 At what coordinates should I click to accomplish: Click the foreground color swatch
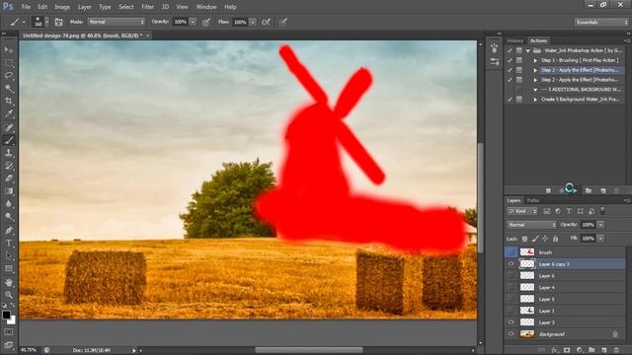pos(6,315)
